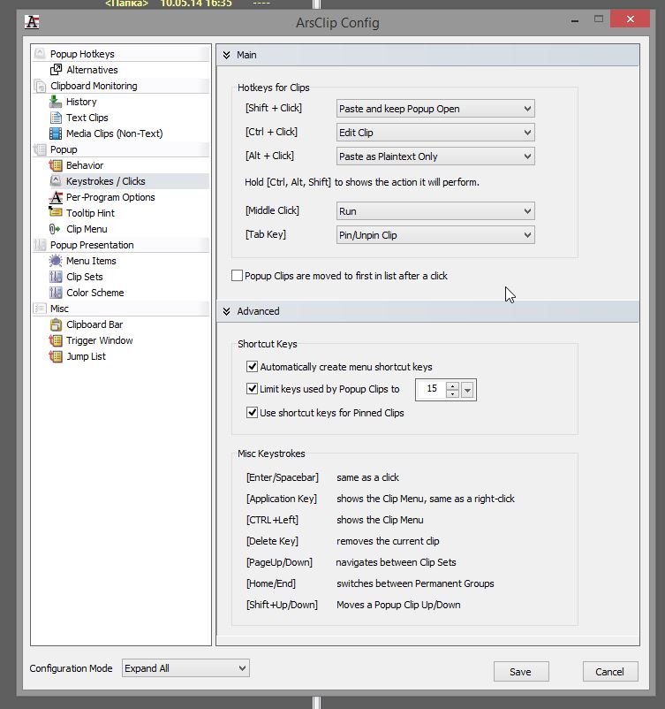
Task: Click the Per-Program Options icon
Action: point(56,197)
